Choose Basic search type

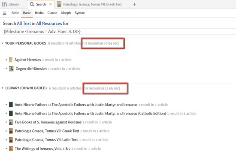tap(27, 13)
